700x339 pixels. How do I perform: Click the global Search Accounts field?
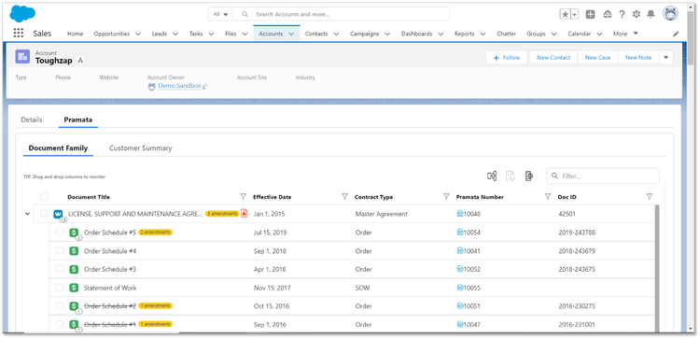[342, 14]
